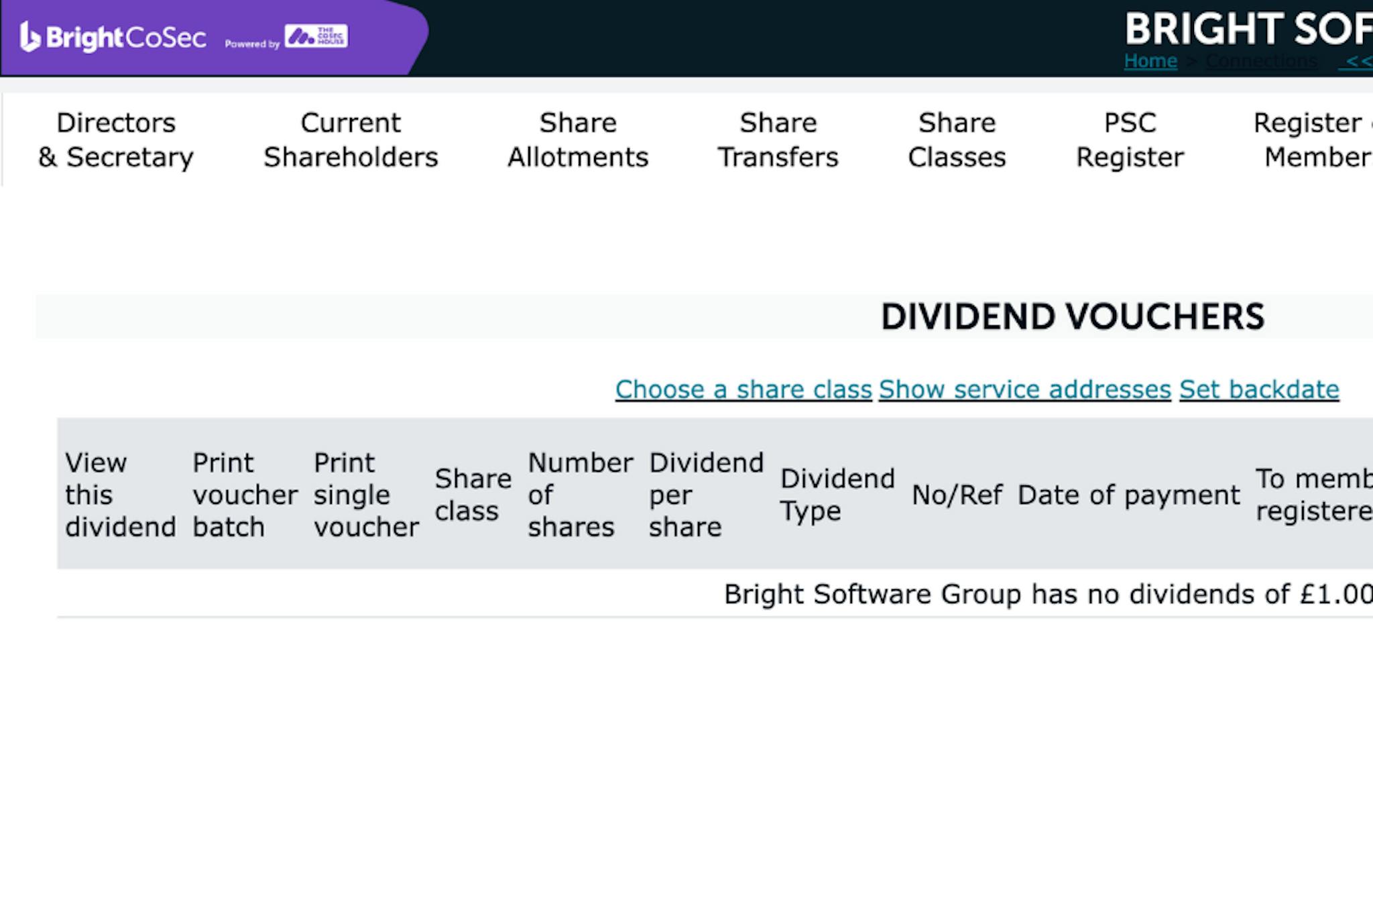Viewport: 1373px width, 915px height.
Task: Switch to the Share Transfers tab
Action: [x=778, y=139]
